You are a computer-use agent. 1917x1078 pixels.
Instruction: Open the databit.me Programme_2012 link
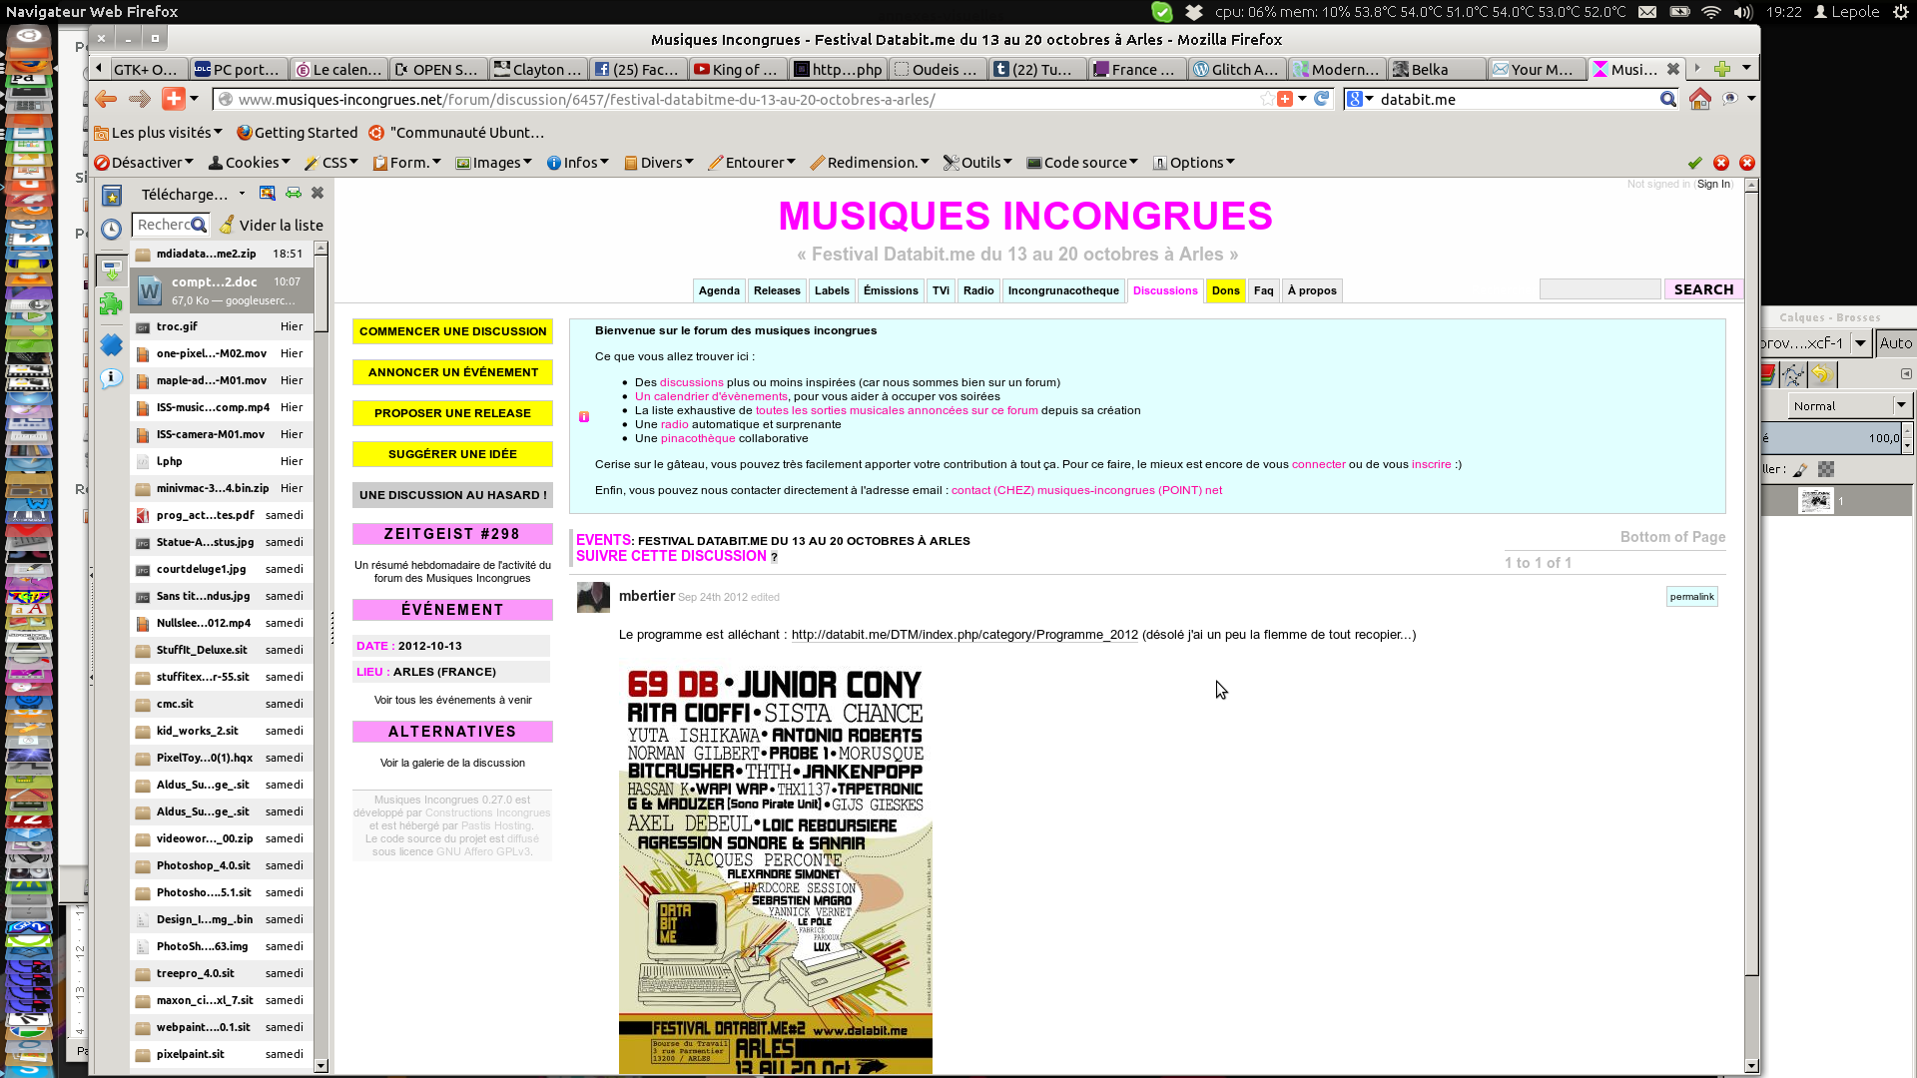(964, 635)
